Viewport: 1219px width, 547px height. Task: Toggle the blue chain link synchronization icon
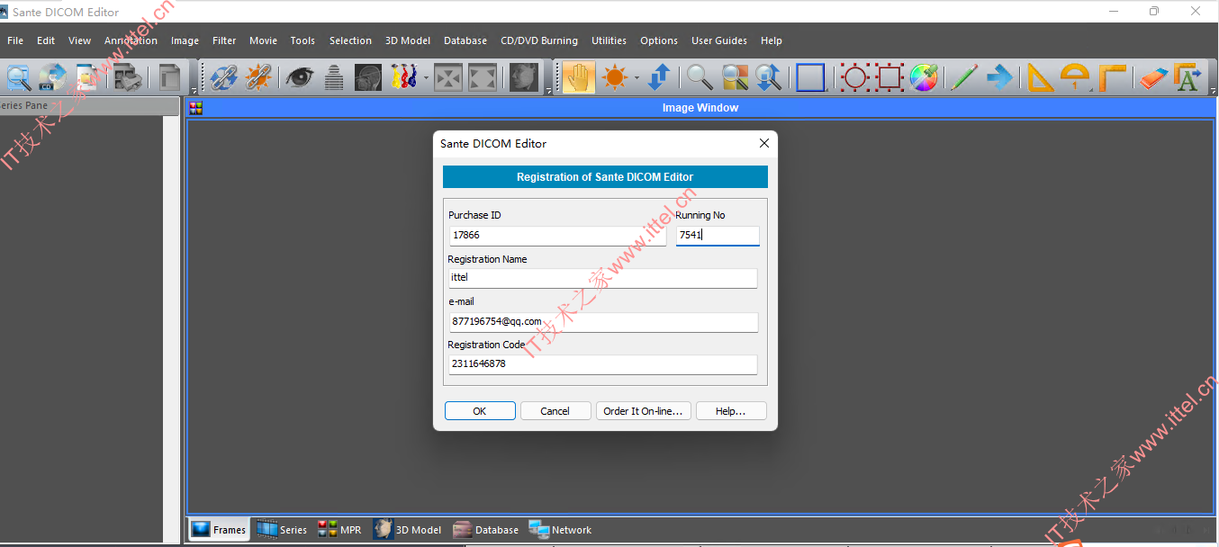pyautogui.click(x=223, y=77)
